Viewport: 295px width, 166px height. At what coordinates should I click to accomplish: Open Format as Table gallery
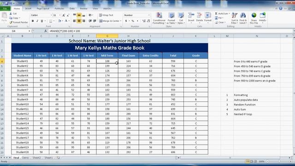171,18
